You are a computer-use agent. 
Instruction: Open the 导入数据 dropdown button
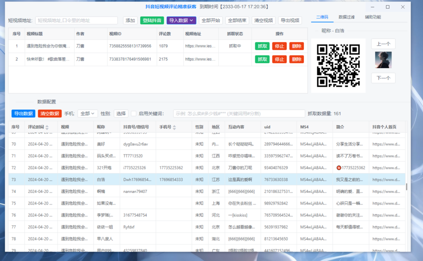(181, 21)
